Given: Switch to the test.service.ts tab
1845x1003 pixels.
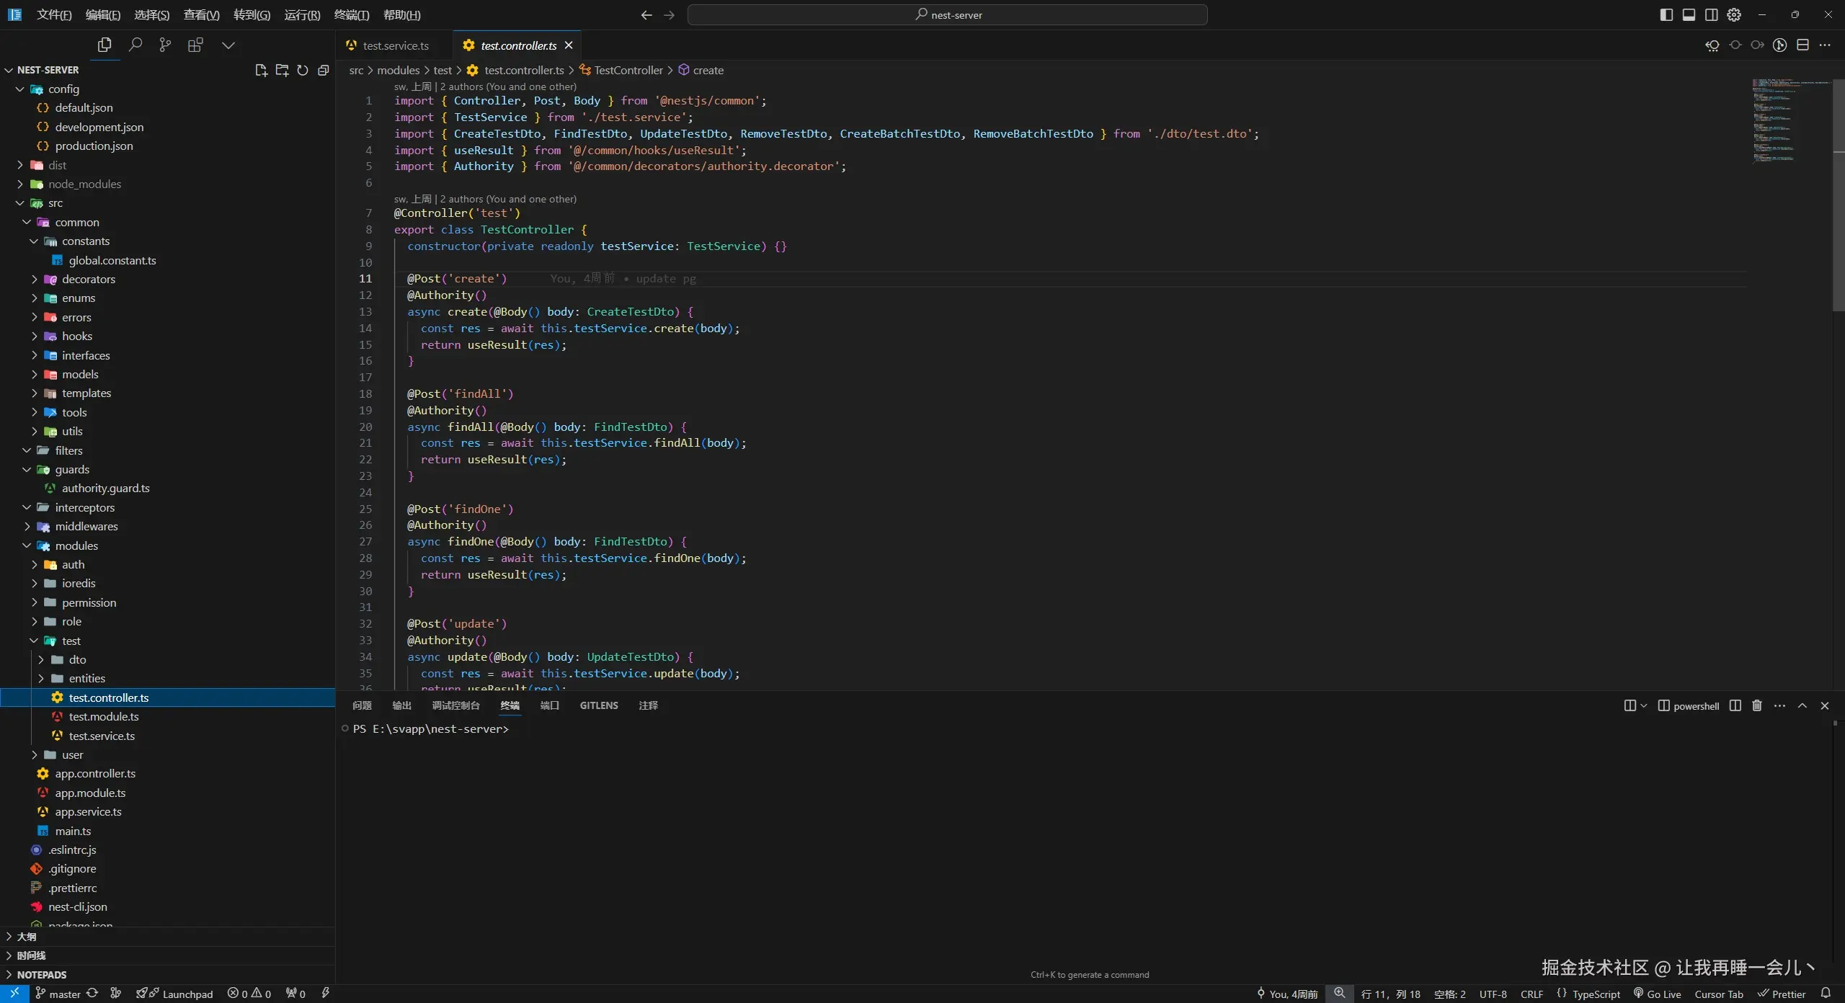Looking at the screenshot, I should (395, 45).
